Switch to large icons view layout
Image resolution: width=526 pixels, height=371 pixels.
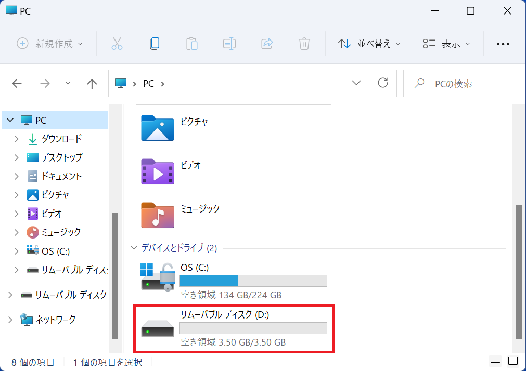click(513, 362)
